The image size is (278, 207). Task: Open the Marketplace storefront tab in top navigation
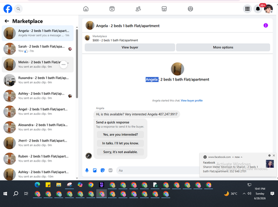pos(164,9)
